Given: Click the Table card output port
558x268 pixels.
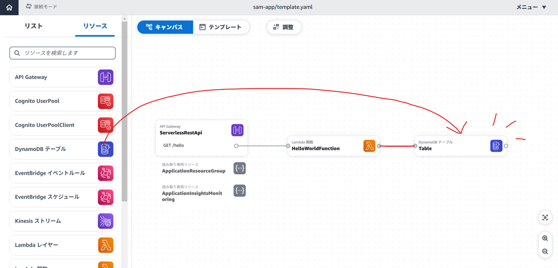Looking at the screenshot, I should [506, 146].
